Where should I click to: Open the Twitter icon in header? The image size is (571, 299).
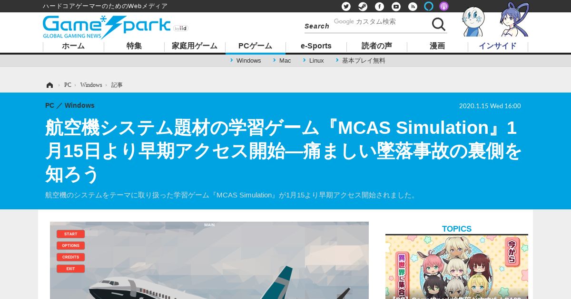click(346, 6)
